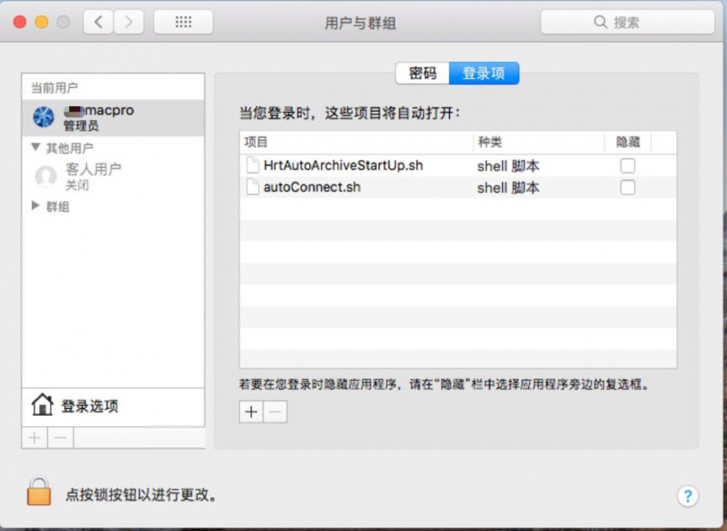The width and height of the screenshot is (727, 531).
Task: Click the 项目 column header
Action: [254, 142]
